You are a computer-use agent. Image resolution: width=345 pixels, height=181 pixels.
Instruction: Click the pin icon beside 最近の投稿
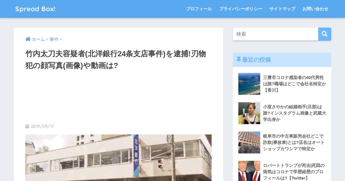(239, 60)
